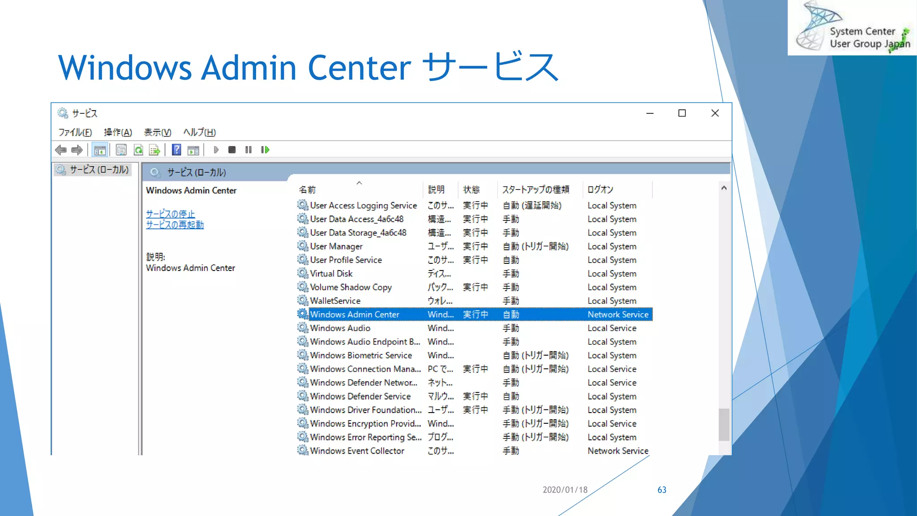The image size is (917, 516).
Task: Select User Data Access_4a6c48 row
Action: [x=474, y=219]
